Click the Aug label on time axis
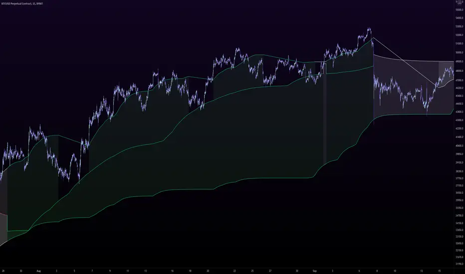This screenshot has height=274, width=465. click(x=38, y=271)
